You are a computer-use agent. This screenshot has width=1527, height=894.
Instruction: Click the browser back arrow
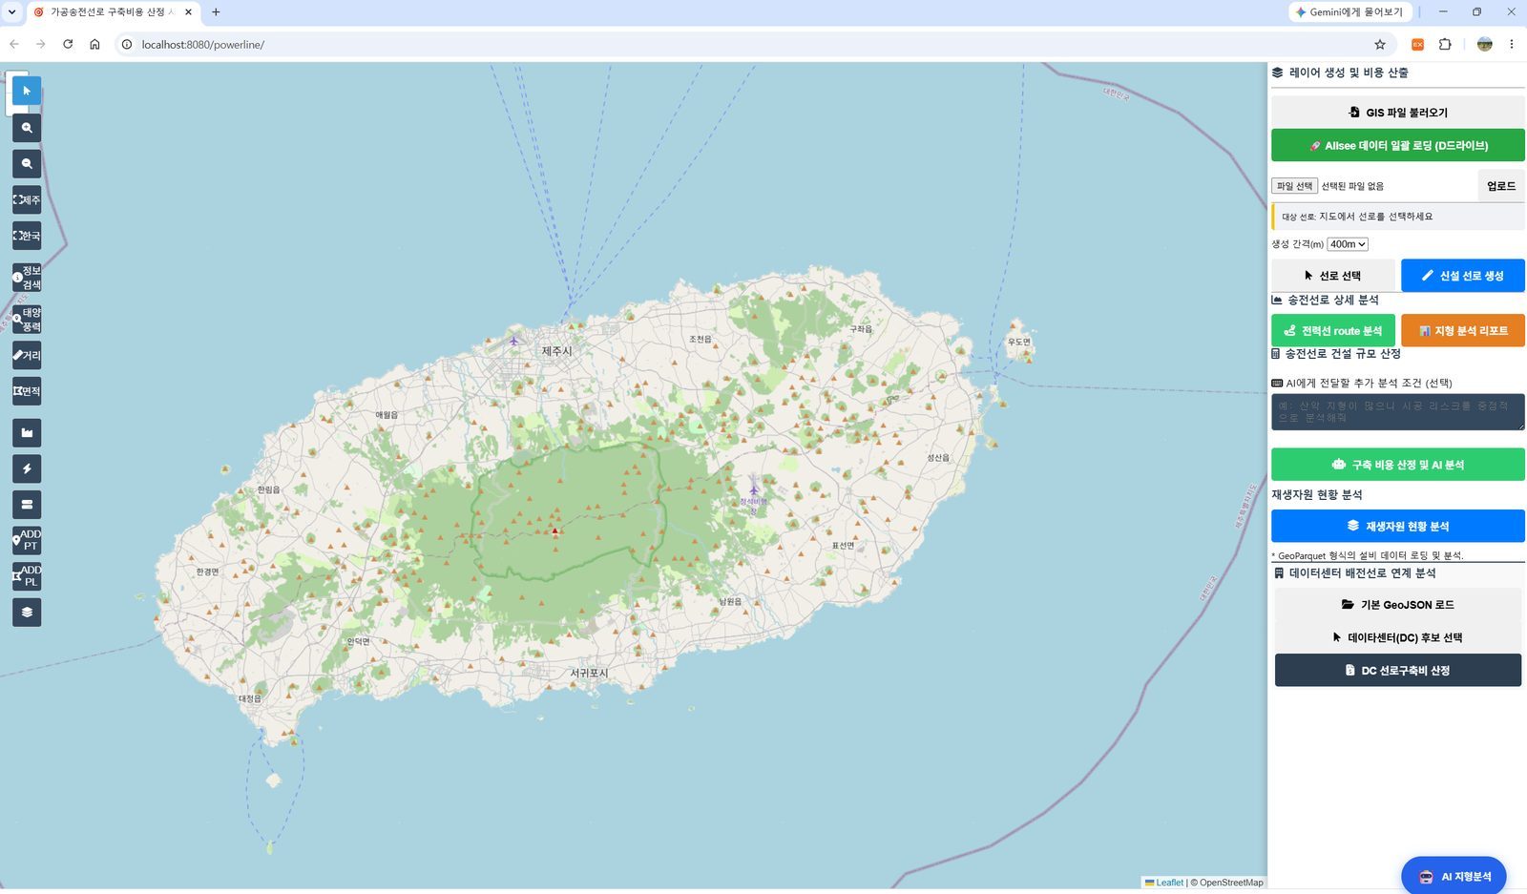(x=13, y=44)
